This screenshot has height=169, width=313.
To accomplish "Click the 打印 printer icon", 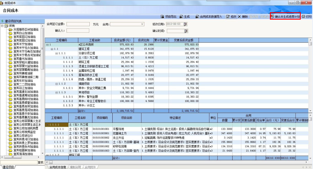I will pyautogui.click(x=303, y=17).
